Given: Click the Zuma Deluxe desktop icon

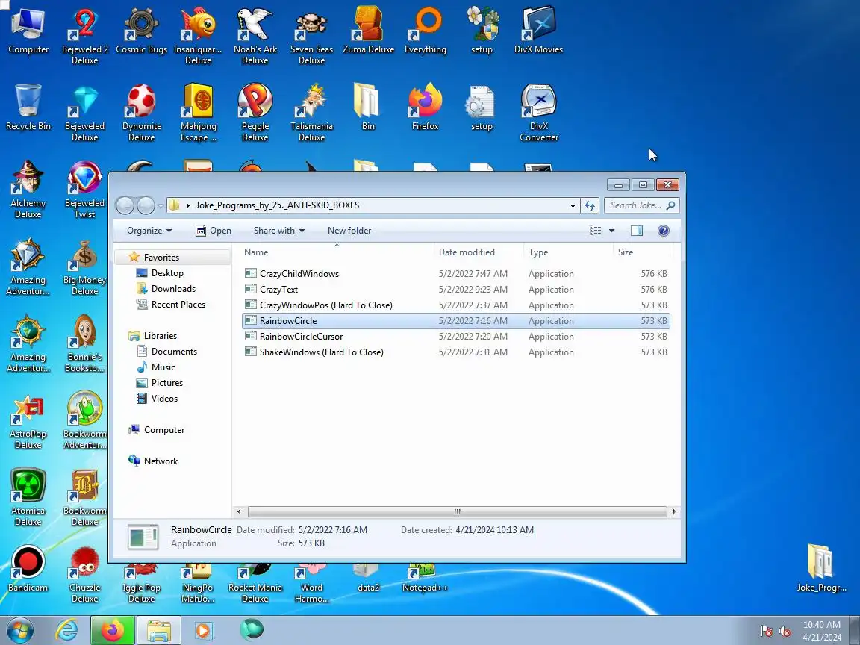Looking at the screenshot, I should click(369, 29).
